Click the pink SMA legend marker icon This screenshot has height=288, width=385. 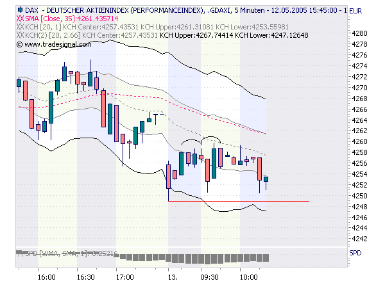(20, 19)
